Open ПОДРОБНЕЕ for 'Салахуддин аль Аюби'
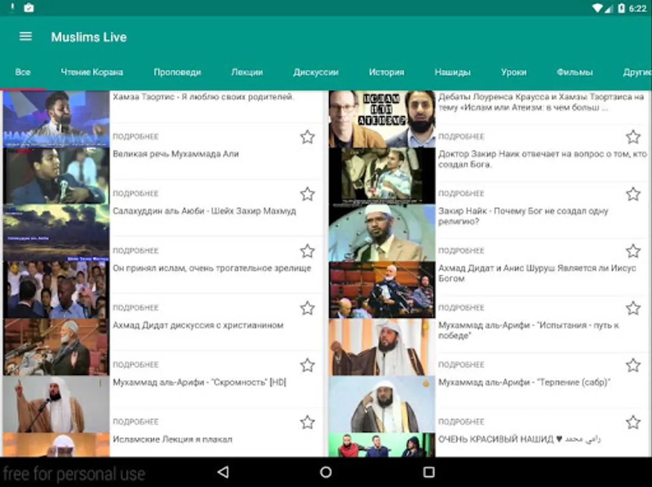Screen dimensions: 652x487 coord(135,251)
